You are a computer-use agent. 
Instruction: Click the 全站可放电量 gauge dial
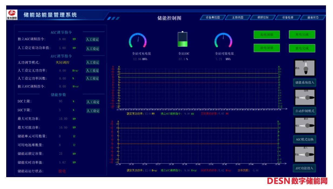[223, 41]
